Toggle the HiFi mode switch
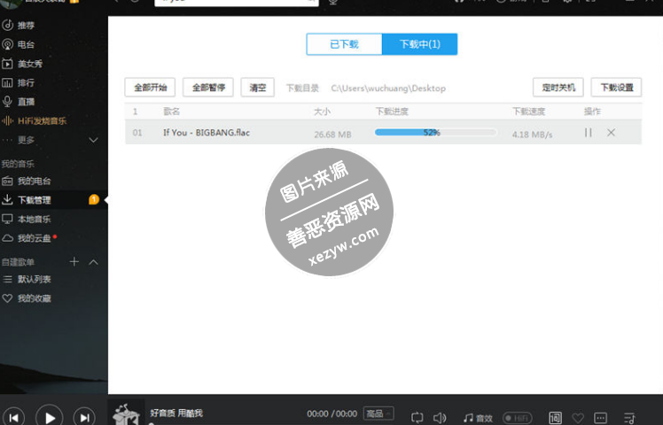This screenshot has height=425, width=663. 518,417
